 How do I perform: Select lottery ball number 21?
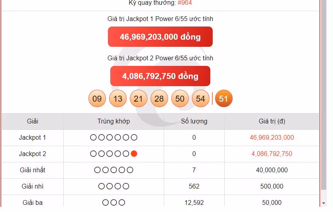tap(138, 99)
